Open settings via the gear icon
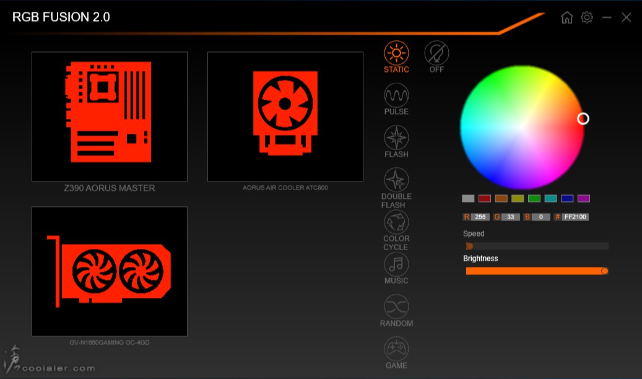This screenshot has height=379, width=642. click(587, 17)
